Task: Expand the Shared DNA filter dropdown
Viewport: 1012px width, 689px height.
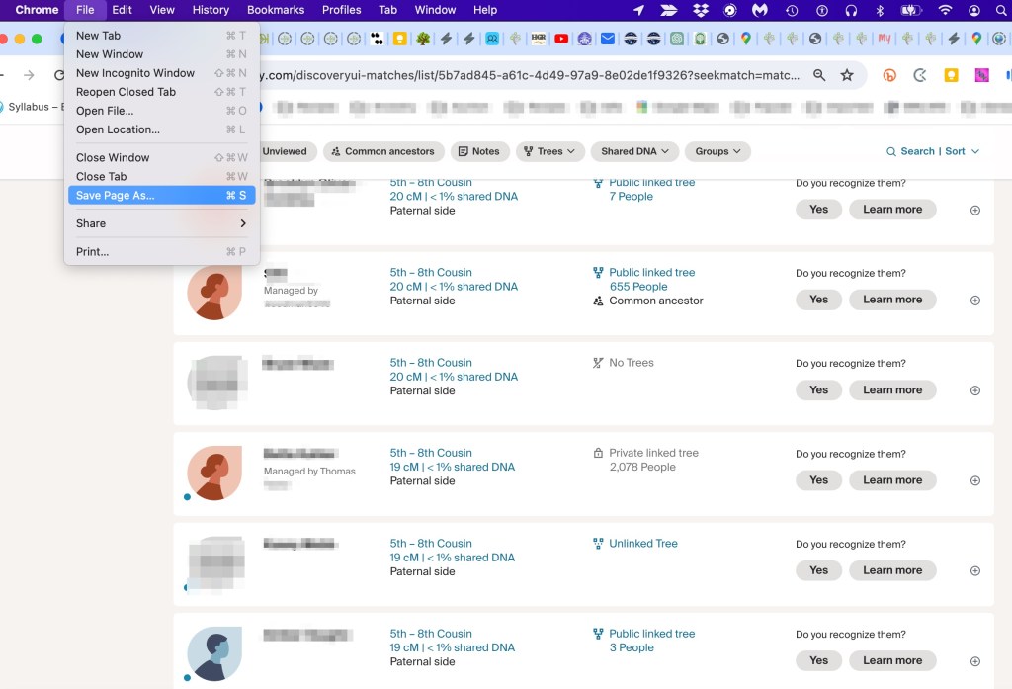Action: [x=634, y=151]
